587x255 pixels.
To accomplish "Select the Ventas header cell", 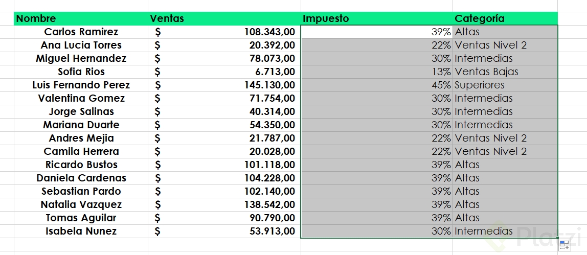I will point(224,19).
